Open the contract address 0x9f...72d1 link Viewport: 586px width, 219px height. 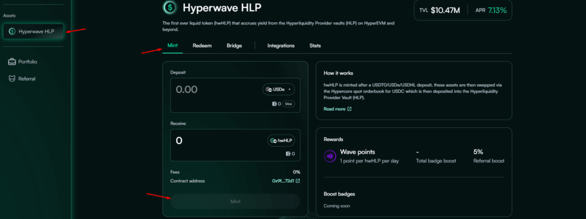[286, 181]
